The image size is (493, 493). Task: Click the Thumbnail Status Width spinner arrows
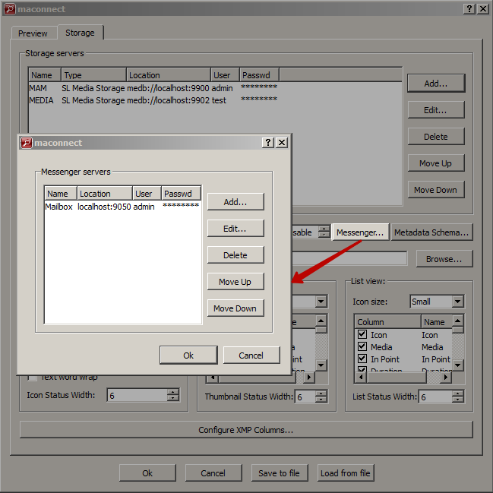[x=321, y=397]
